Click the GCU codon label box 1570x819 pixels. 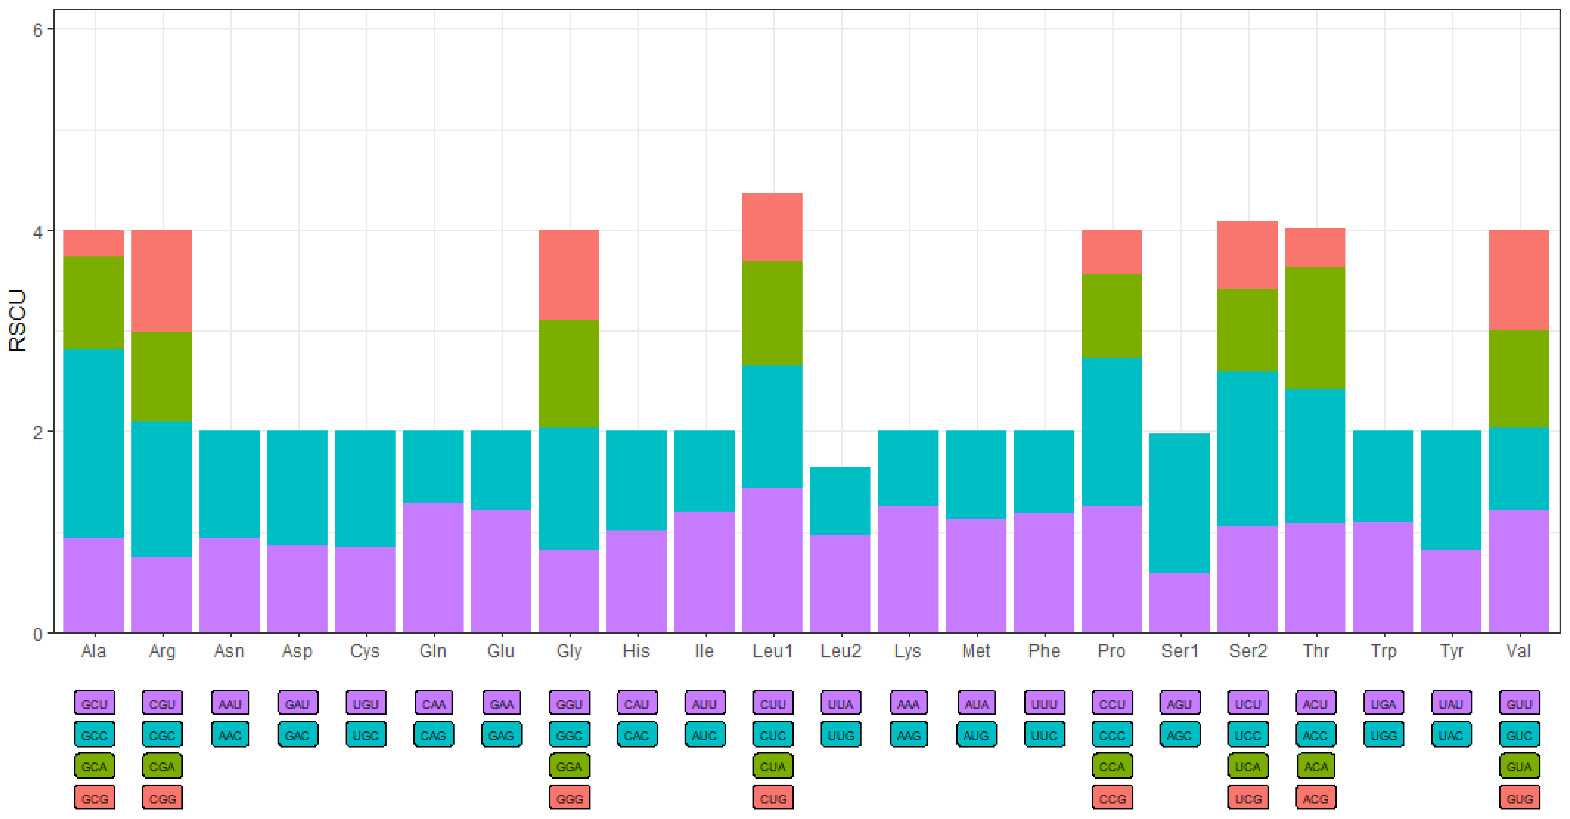click(95, 703)
